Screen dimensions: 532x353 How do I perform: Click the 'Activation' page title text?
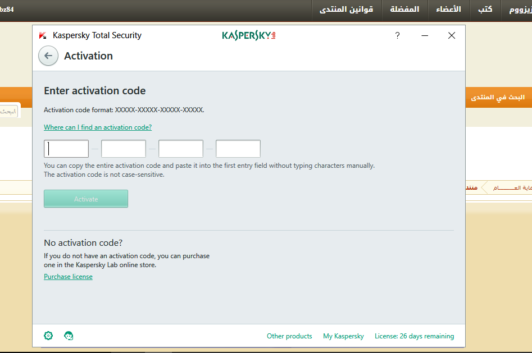coord(89,56)
